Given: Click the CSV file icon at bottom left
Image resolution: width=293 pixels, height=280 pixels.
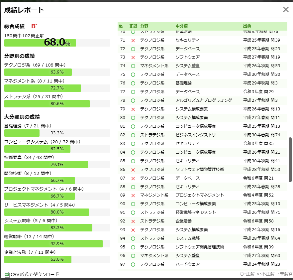Looking at the screenshot, I should (x=7, y=275).
